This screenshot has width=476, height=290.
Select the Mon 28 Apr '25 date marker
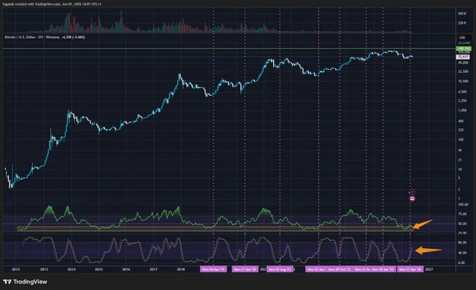point(383,270)
